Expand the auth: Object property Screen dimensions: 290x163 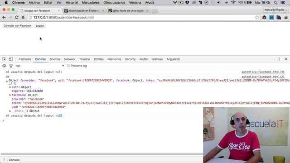[x=10, y=87]
